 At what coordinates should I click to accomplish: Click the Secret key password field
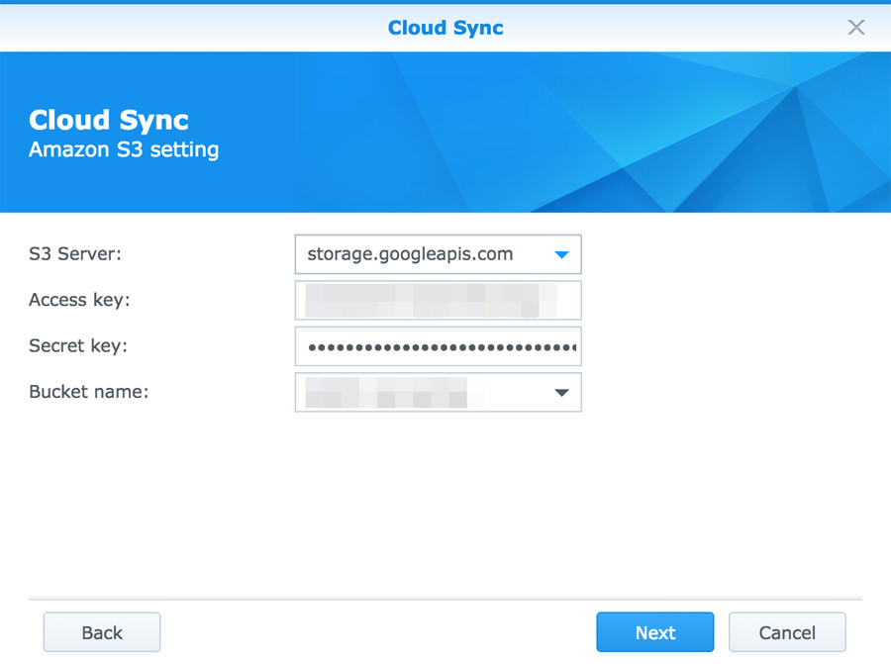point(439,346)
